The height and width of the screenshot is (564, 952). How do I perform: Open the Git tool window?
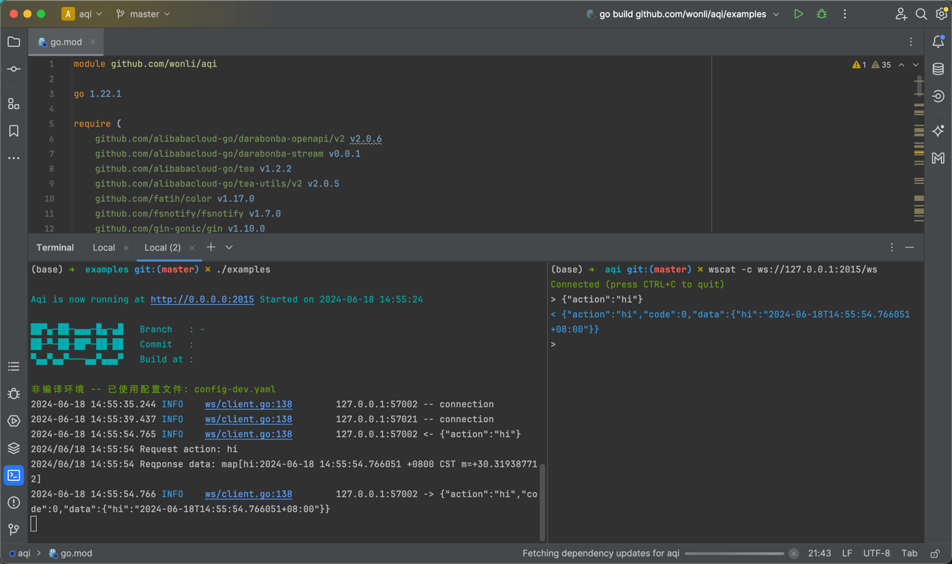[14, 529]
